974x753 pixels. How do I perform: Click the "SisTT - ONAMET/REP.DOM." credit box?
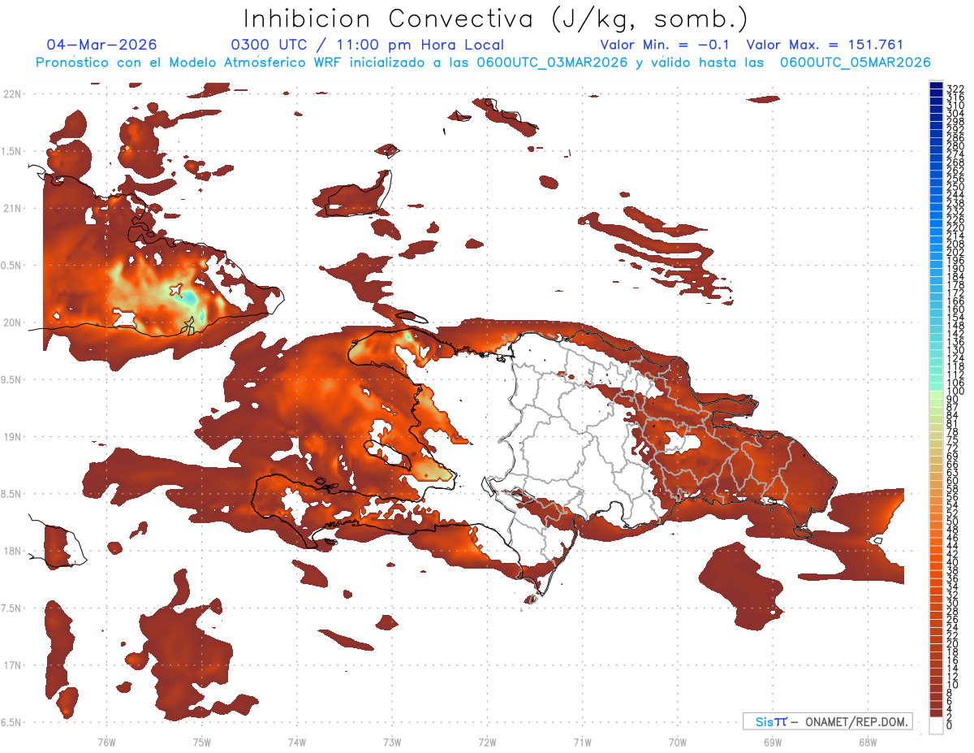(828, 721)
